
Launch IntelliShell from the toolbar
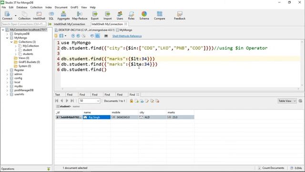[39, 15]
